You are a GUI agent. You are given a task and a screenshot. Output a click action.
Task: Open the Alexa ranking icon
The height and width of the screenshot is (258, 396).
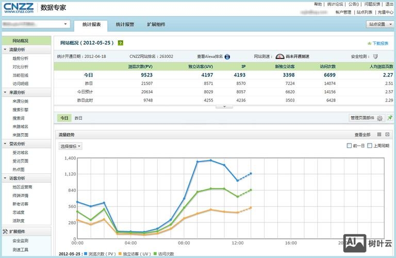227,57
